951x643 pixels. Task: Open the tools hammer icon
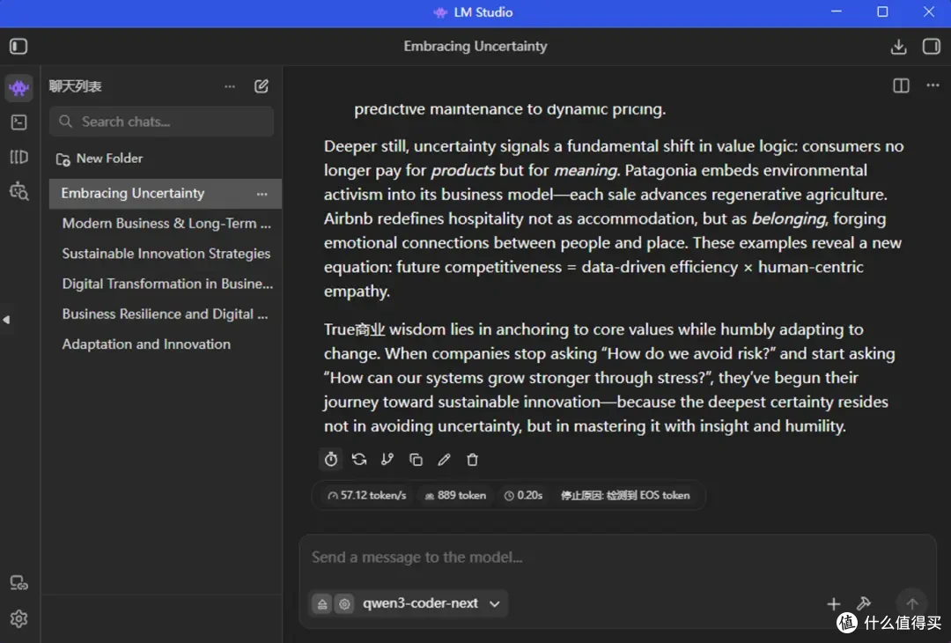click(863, 604)
